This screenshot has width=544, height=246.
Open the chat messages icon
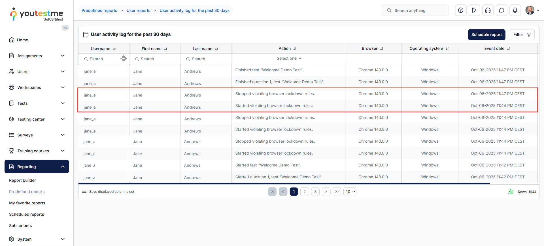(x=501, y=10)
